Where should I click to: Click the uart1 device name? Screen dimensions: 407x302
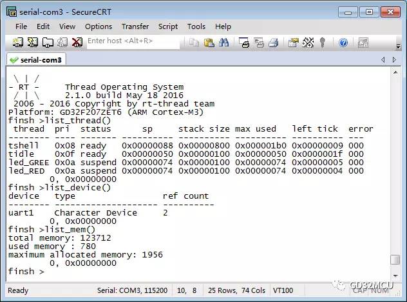click(21, 212)
